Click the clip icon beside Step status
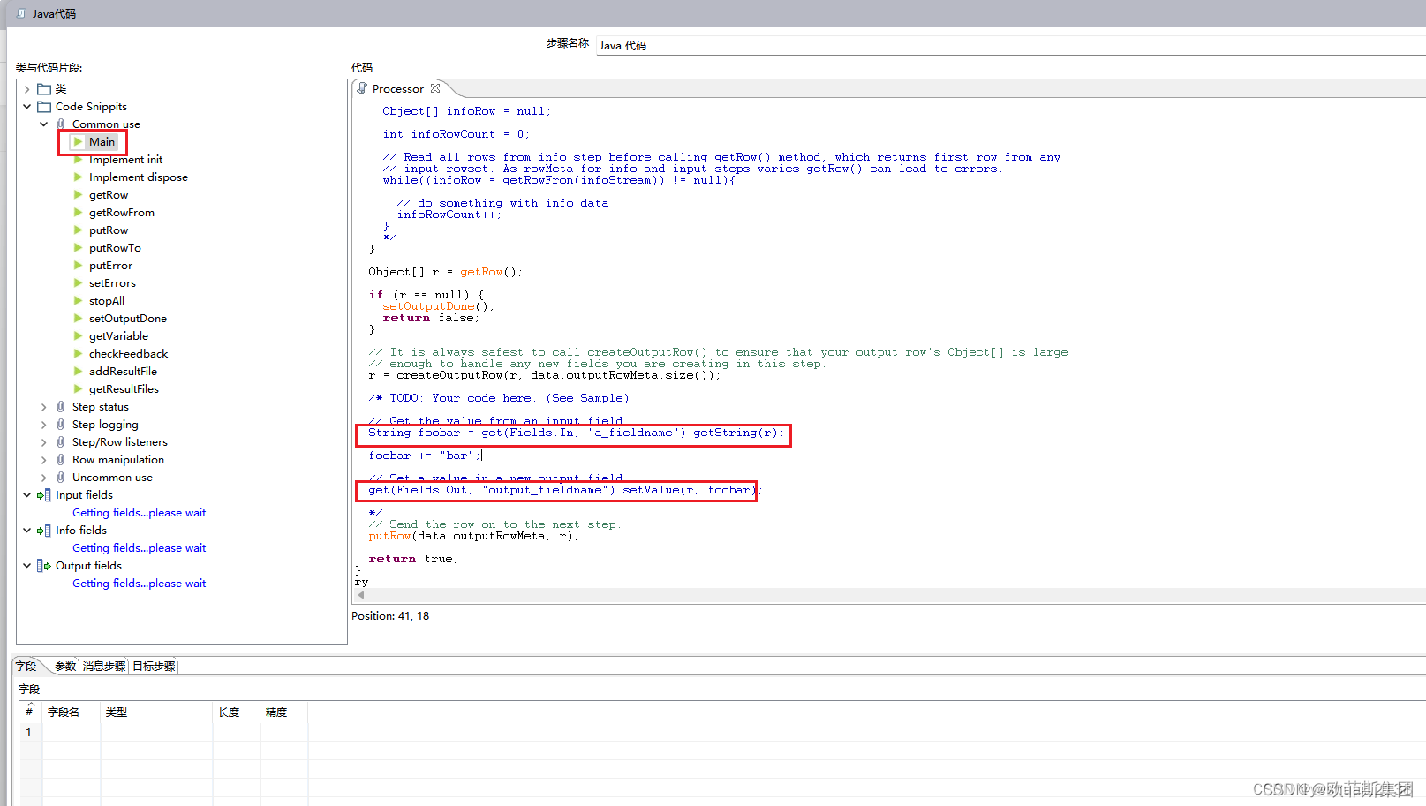This screenshot has height=806, width=1426. pos(61,407)
